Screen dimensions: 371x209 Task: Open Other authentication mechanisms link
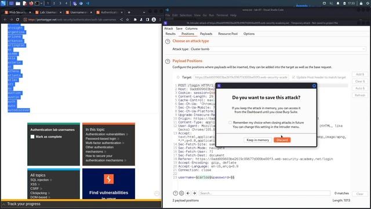[x=99, y=149]
